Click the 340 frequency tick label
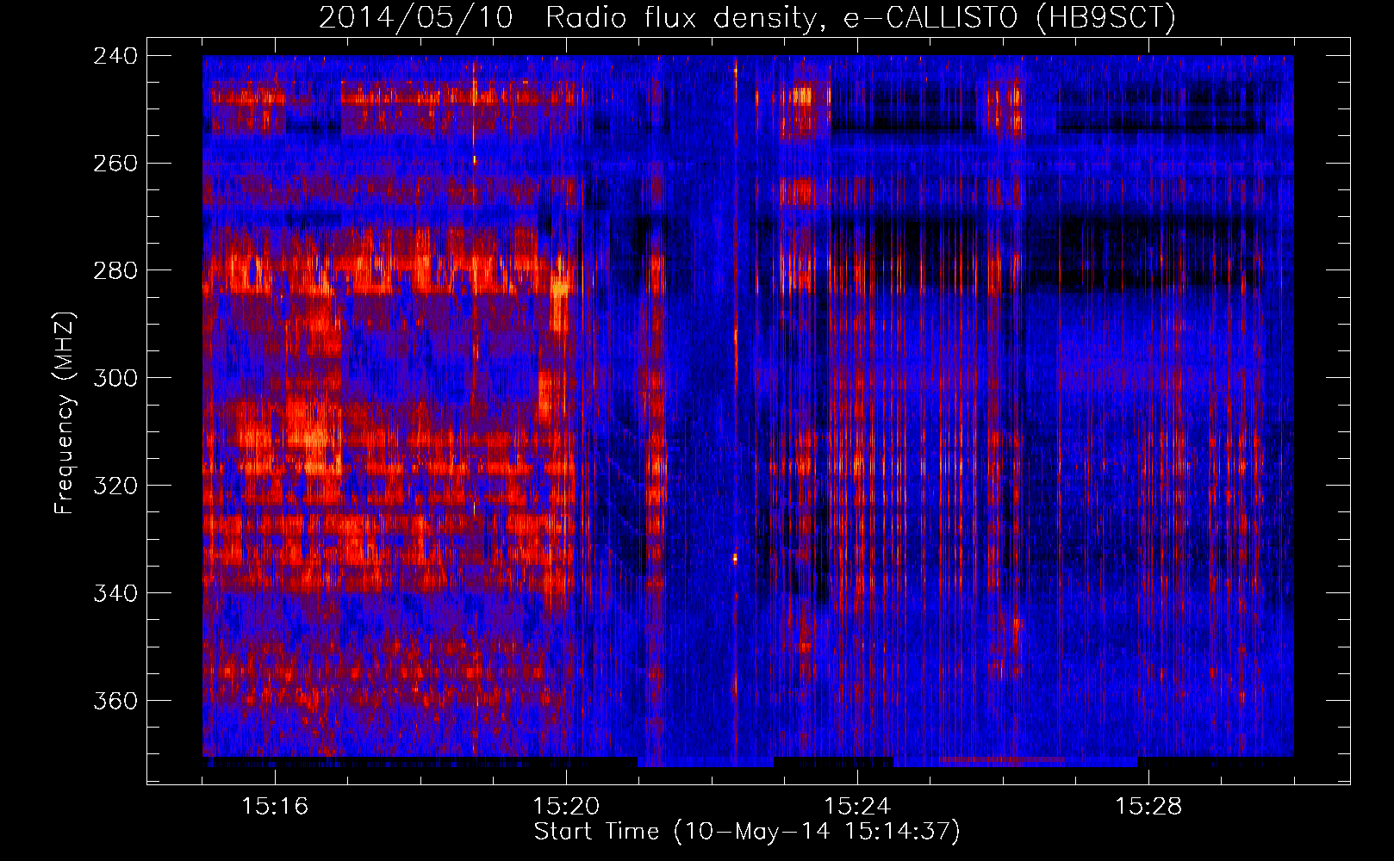 coord(115,593)
